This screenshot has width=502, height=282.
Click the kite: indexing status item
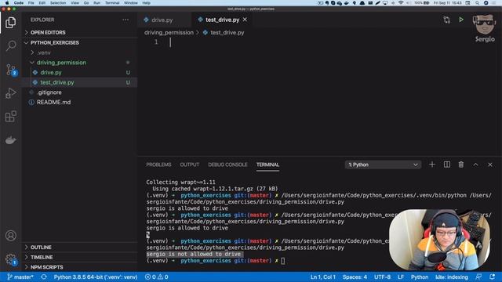pyautogui.click(x=452, y=277)
